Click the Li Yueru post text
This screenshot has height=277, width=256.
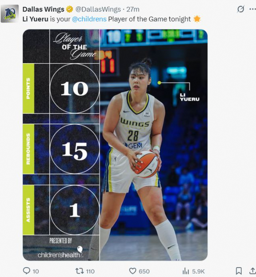coord(112,19)
